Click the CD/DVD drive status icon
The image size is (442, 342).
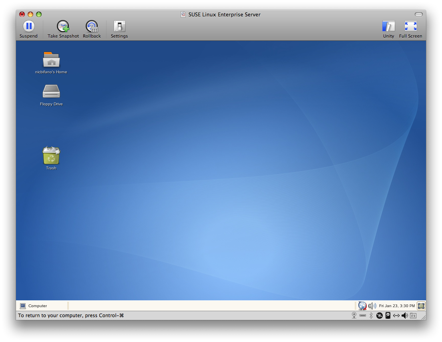[380, 316]
